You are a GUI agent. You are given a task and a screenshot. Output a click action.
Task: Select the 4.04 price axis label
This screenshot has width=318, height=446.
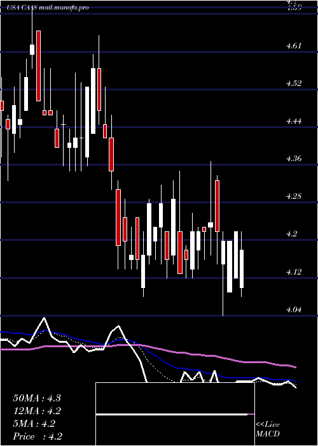294,309
